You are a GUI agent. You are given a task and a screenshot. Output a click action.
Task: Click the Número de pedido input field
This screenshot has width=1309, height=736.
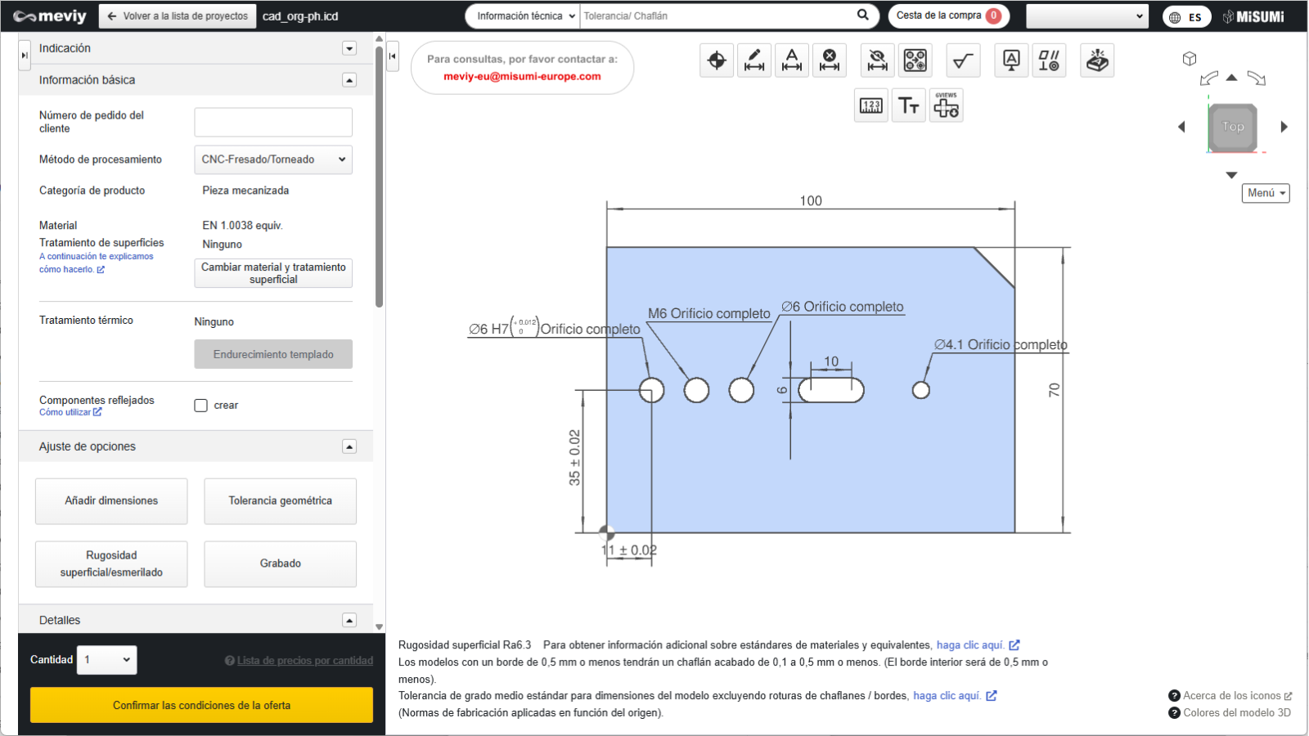pos(273,123)
